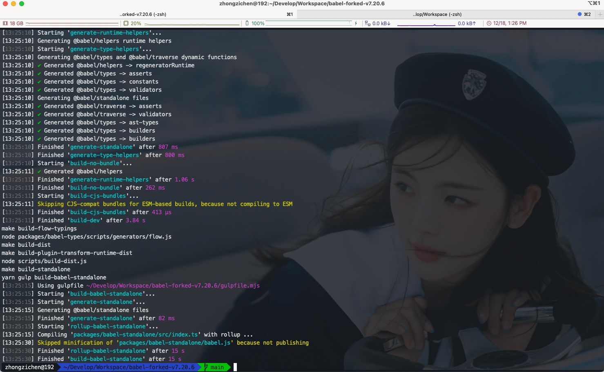The width and height of the screenshot is (604, 372).
Task: Click the 0.0 kB↑ upload rate text
Action: click(467, 23)
